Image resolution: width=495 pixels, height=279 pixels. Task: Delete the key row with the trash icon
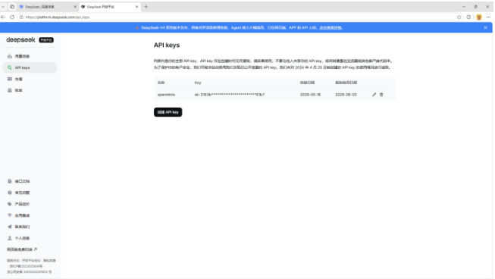(381, 94)
